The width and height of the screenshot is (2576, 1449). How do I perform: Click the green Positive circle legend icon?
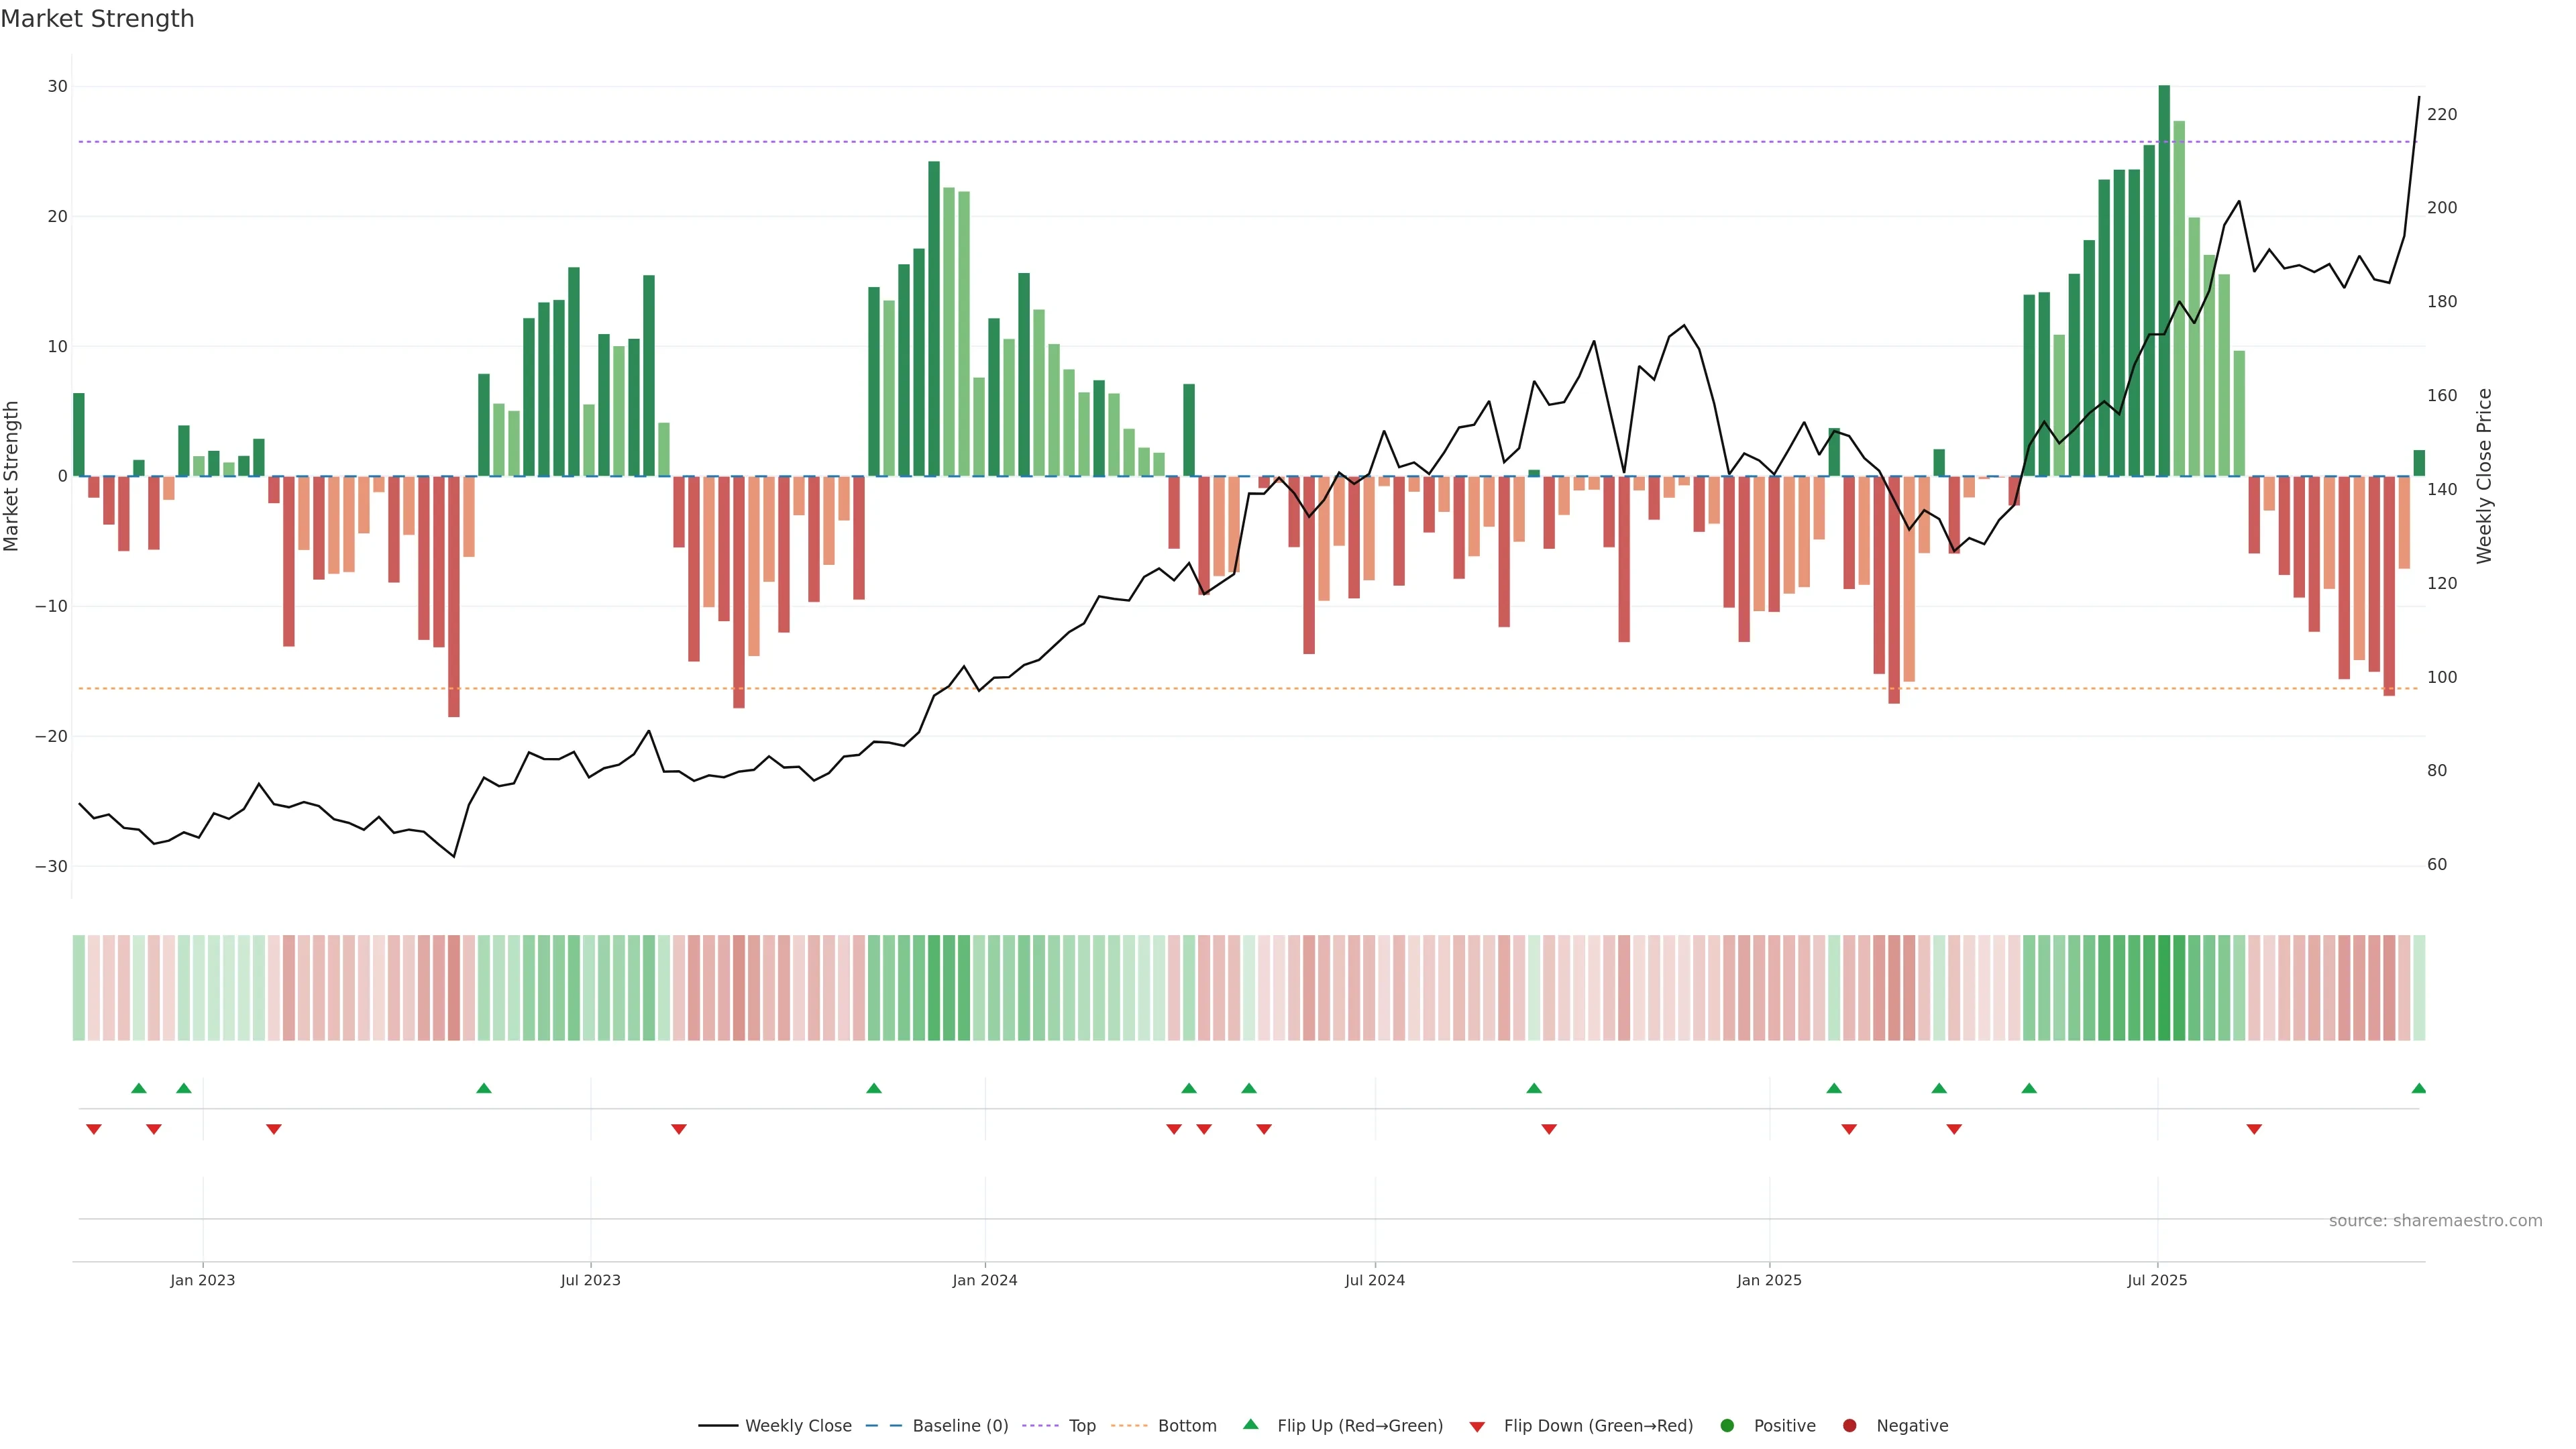(1727, 1425)
